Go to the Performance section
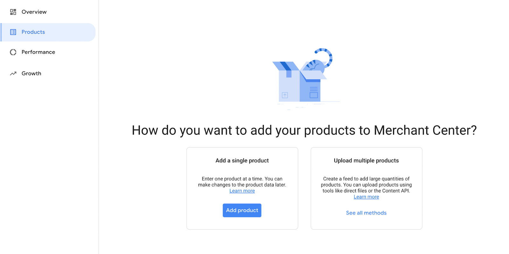 38,52
